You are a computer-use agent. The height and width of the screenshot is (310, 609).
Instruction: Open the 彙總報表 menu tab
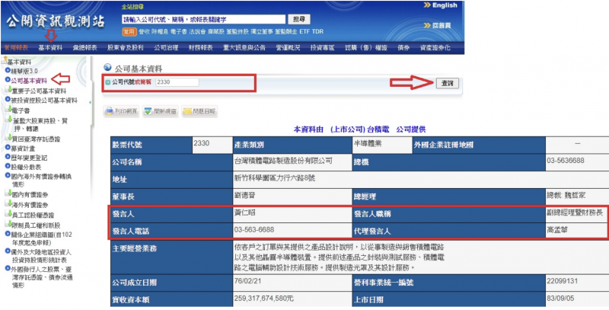[85, 48]
